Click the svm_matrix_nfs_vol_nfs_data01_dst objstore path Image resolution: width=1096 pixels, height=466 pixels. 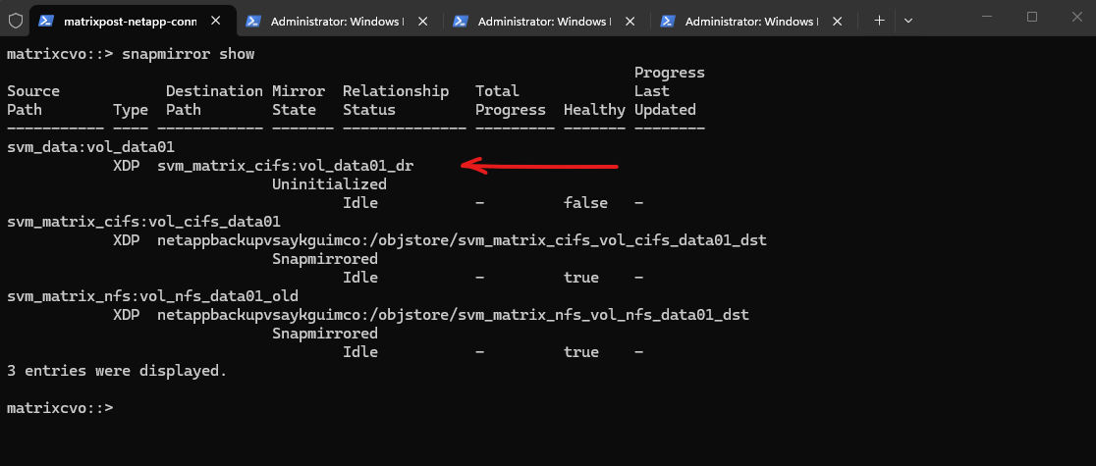(x=453, y=314)
